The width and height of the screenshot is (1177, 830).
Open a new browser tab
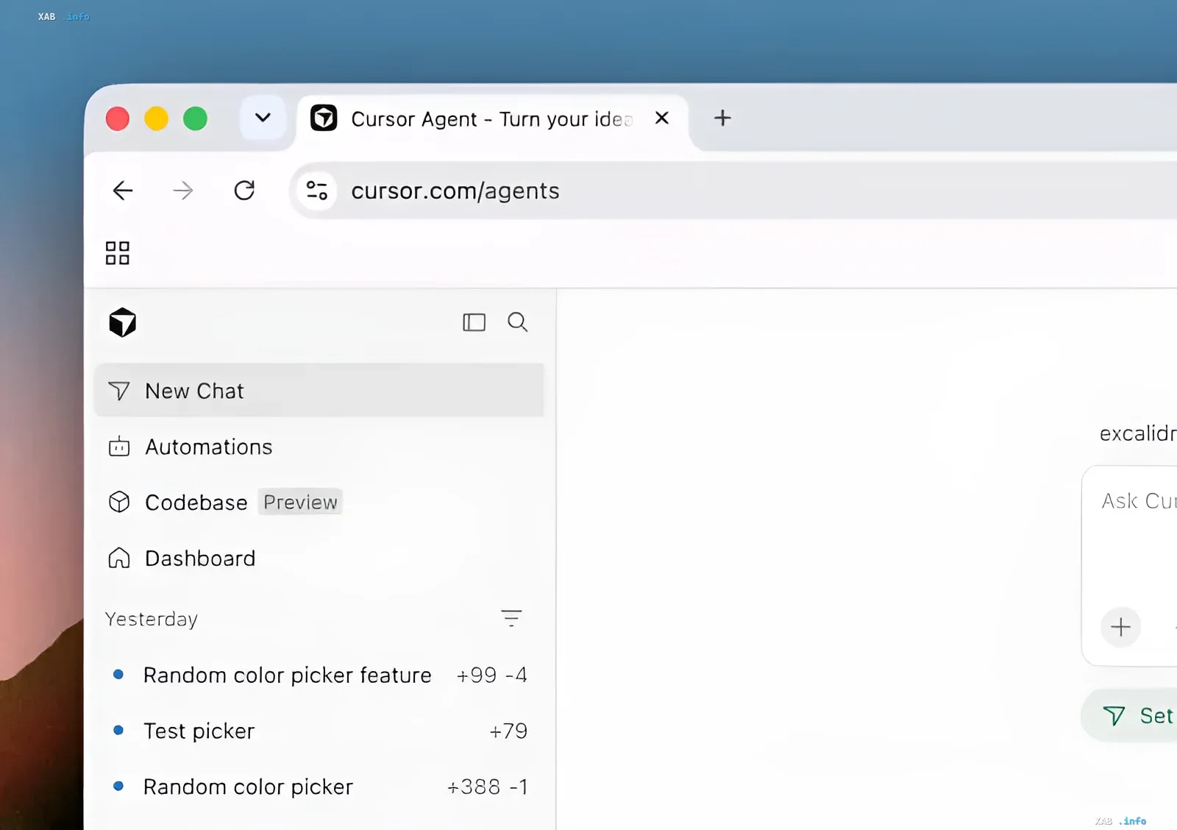point(722,118)
